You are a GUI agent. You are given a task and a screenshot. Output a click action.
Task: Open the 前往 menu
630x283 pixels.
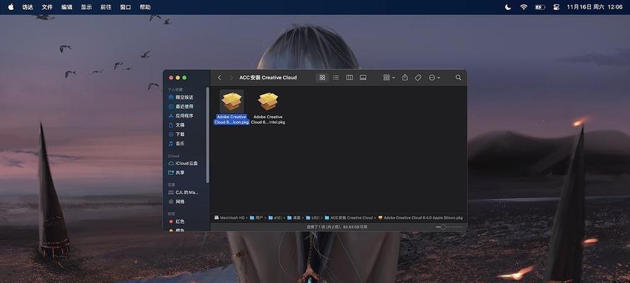[106, 7]
